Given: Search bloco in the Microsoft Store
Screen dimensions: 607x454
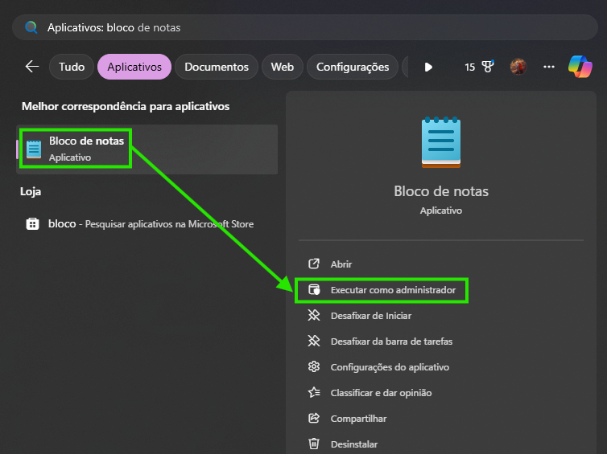Looking at the screenshot, I should pos(147,223).
